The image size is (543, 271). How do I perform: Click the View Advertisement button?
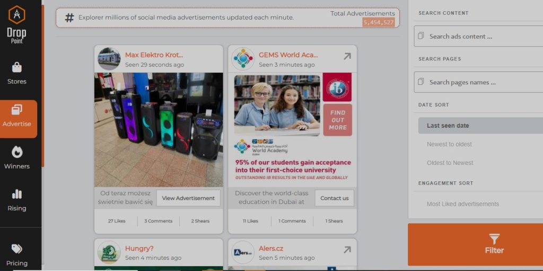188,198
